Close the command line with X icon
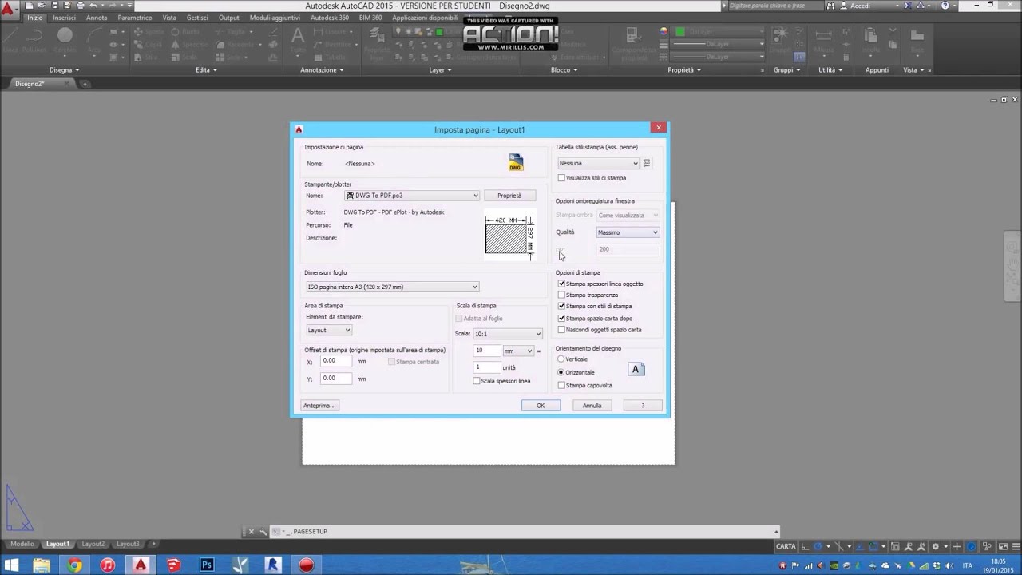The width and height of the screenshot is (1022, 575). [x=251, y=532]
